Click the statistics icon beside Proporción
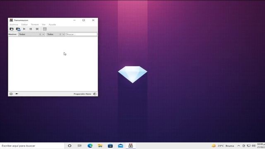This screenshot has width=265, height=149. pos(95,94)
